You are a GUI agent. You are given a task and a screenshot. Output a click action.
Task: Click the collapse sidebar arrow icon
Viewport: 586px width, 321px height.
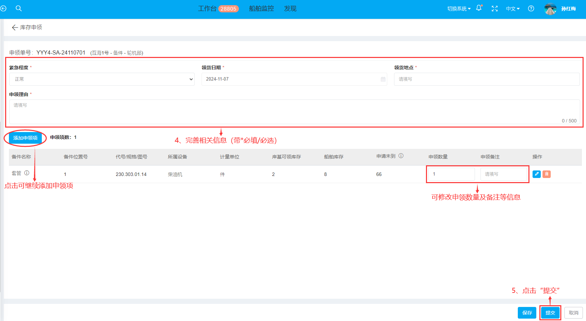[x=3, y=9]
